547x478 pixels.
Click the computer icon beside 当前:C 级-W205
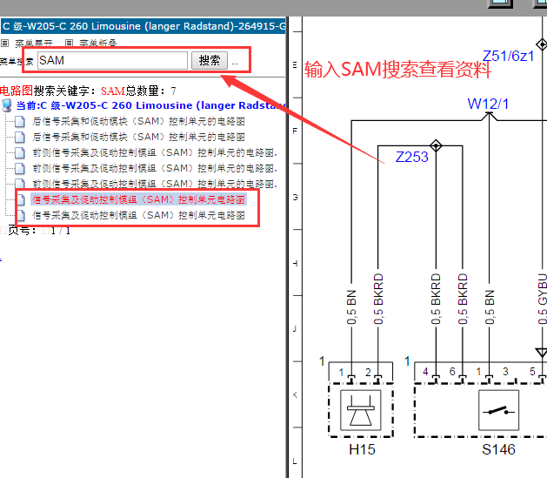[6, 105]
